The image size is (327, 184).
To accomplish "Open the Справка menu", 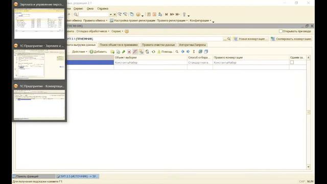I will point(103,9).
